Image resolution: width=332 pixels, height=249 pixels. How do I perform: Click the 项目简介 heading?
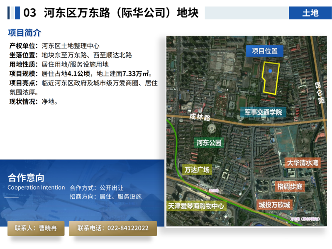[24, 33]
